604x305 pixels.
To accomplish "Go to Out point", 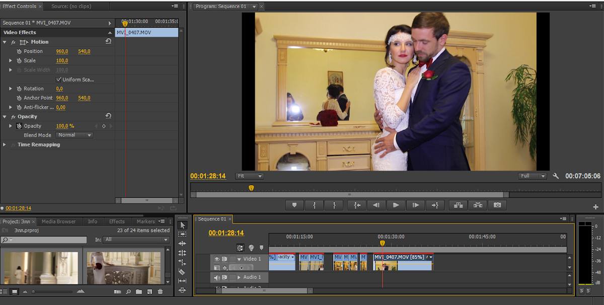I will pyautogui.click(x=435, y=205).
